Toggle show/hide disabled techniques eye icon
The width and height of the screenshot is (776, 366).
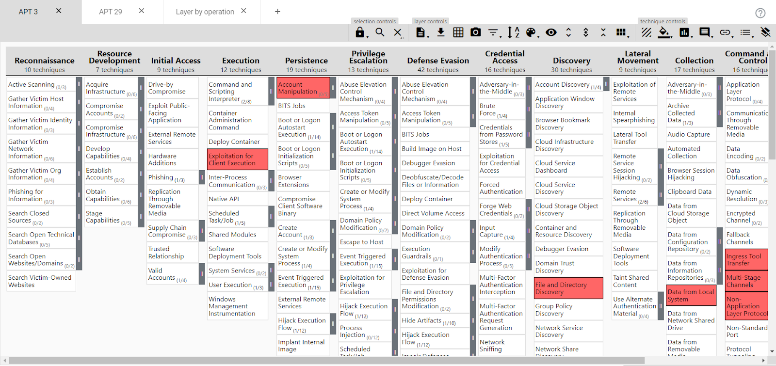point(550,32)
